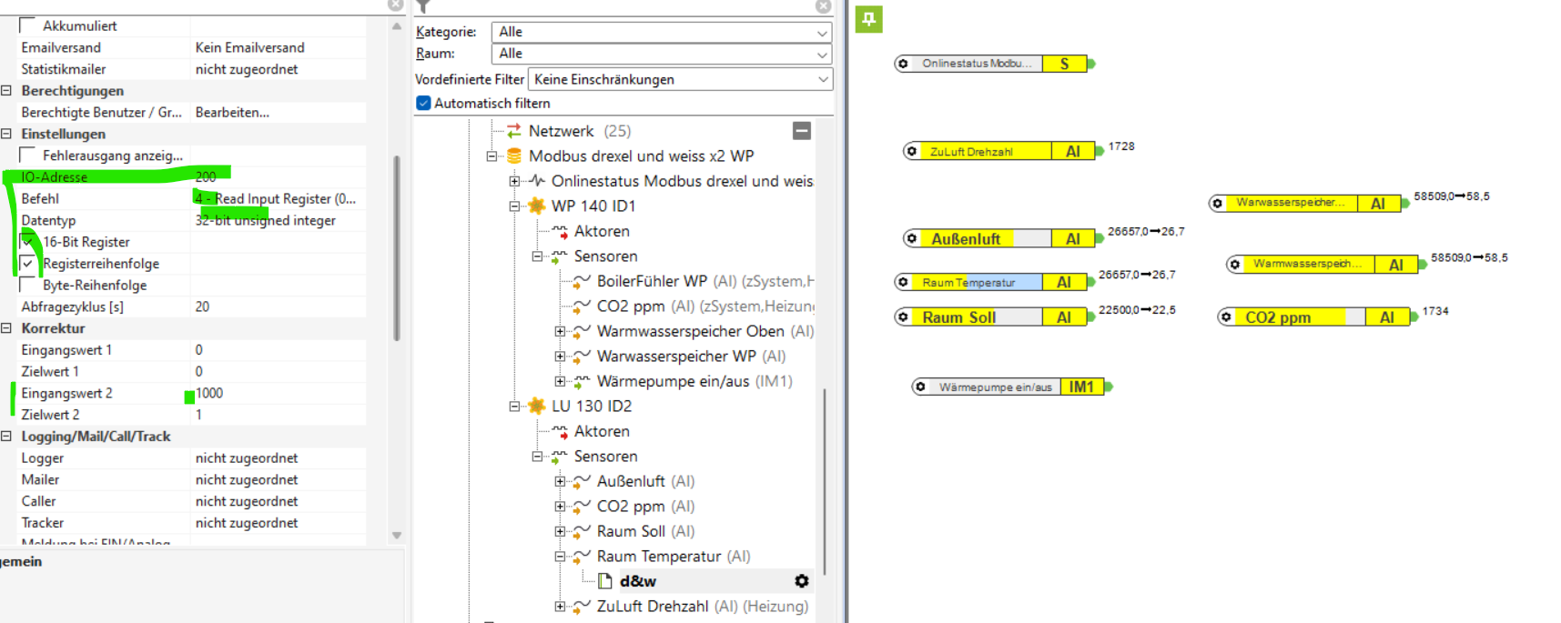Click the output connector of Raum Soll block

coord(1091,317)
